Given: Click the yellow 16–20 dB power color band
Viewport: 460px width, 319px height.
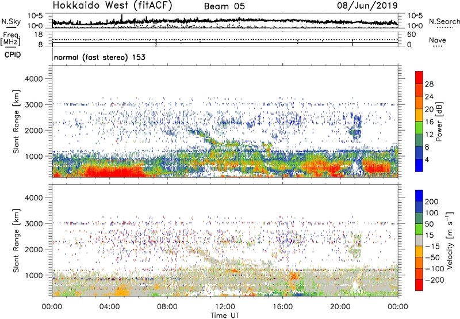Looking at the screenshot, I should click(419, 115).
